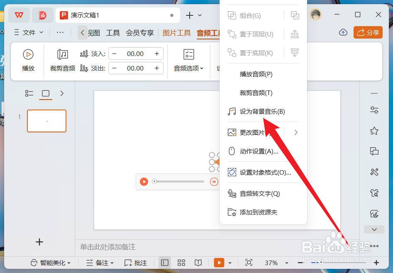Click the 播放 audio play icon in ribbon
The image size is (393, 273).
pyautogui.click(x=28, y=54)
